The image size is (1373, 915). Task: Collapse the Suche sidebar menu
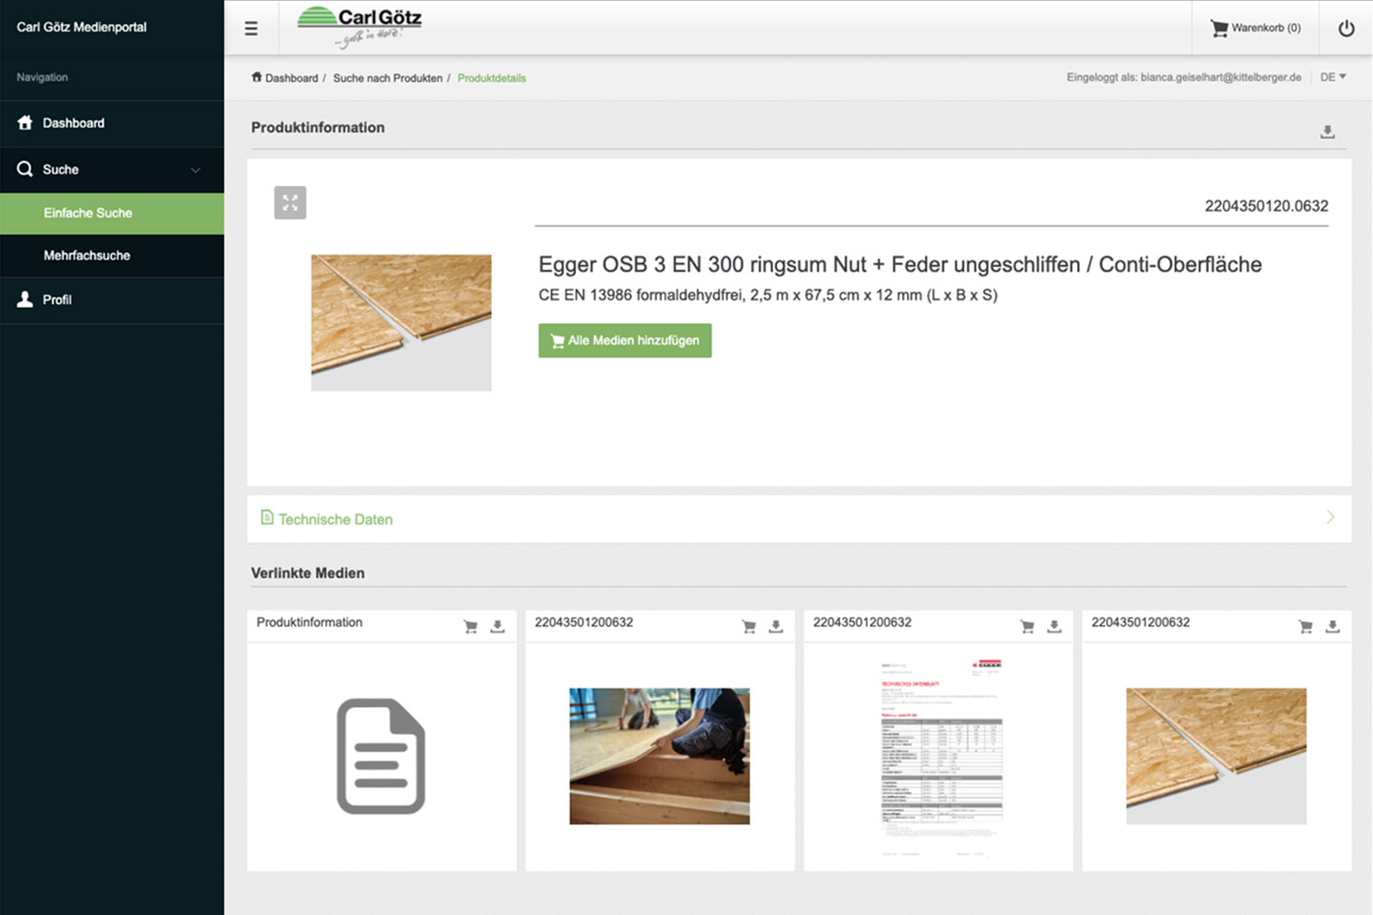click(x=112, y=170)
